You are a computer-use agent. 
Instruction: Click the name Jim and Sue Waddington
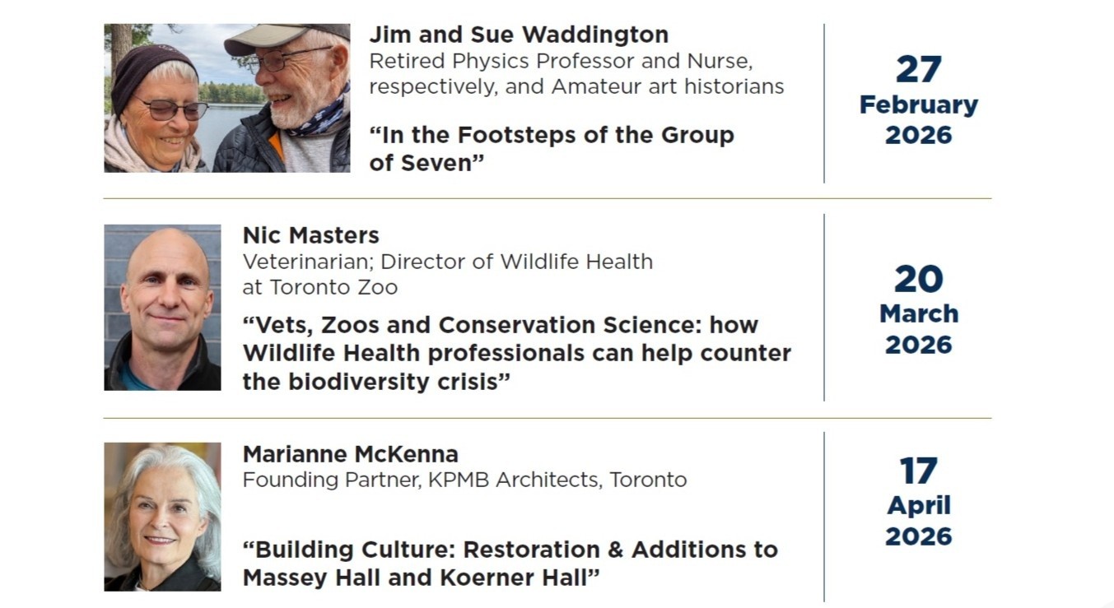(518, 35)
